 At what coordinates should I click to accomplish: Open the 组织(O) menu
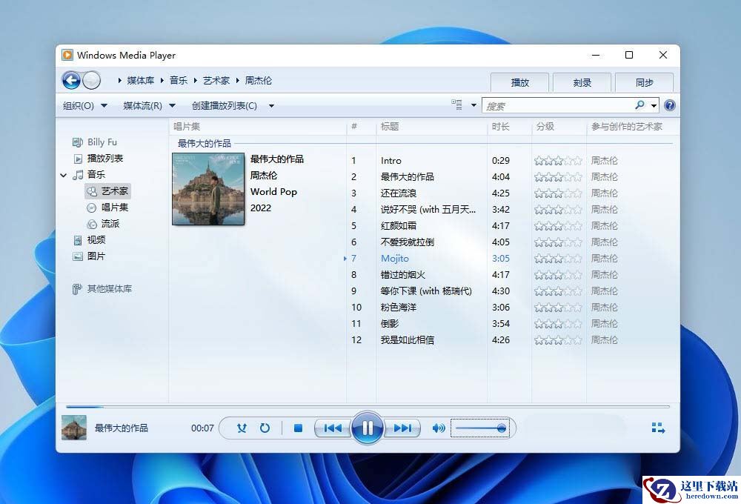[x=84, y=105]
